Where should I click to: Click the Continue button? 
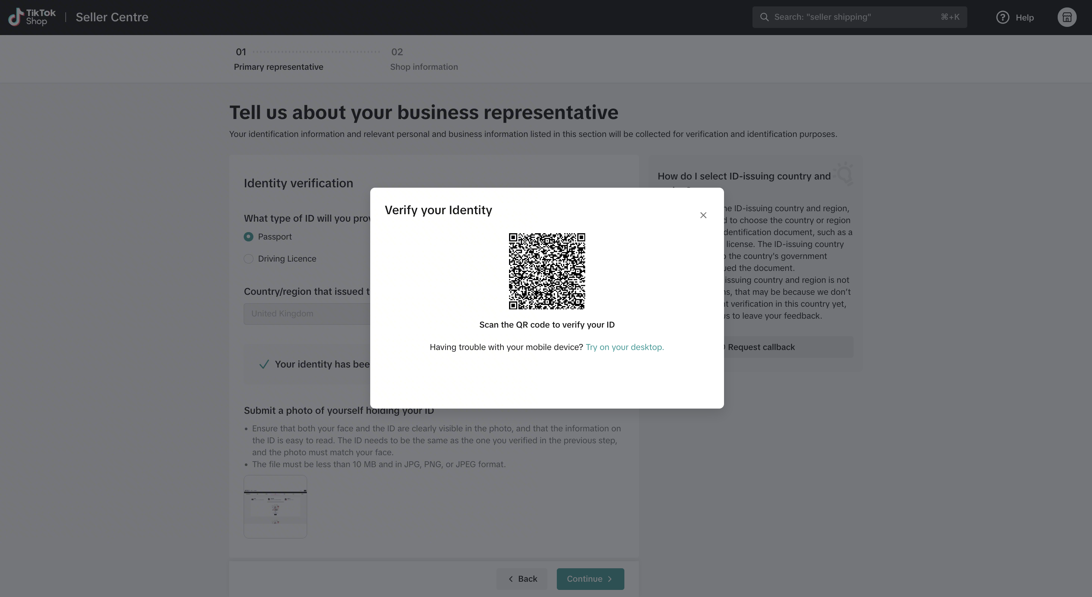click(590, 579)
